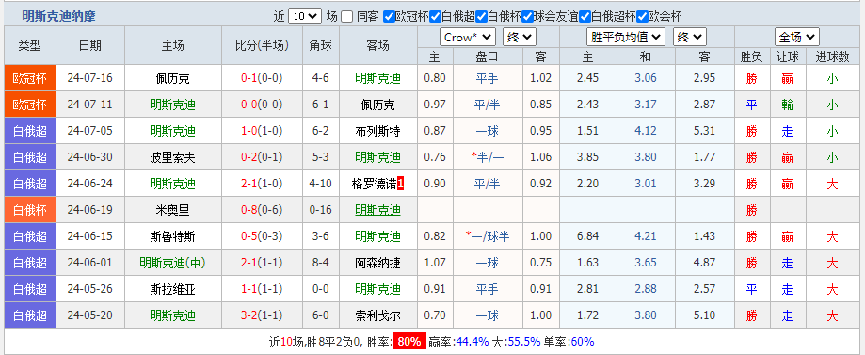The height and width of the screenshot is (355, 865).
Task: Click underlined 明斯克迪 in the 24-06-19 row
Action: 377,210
